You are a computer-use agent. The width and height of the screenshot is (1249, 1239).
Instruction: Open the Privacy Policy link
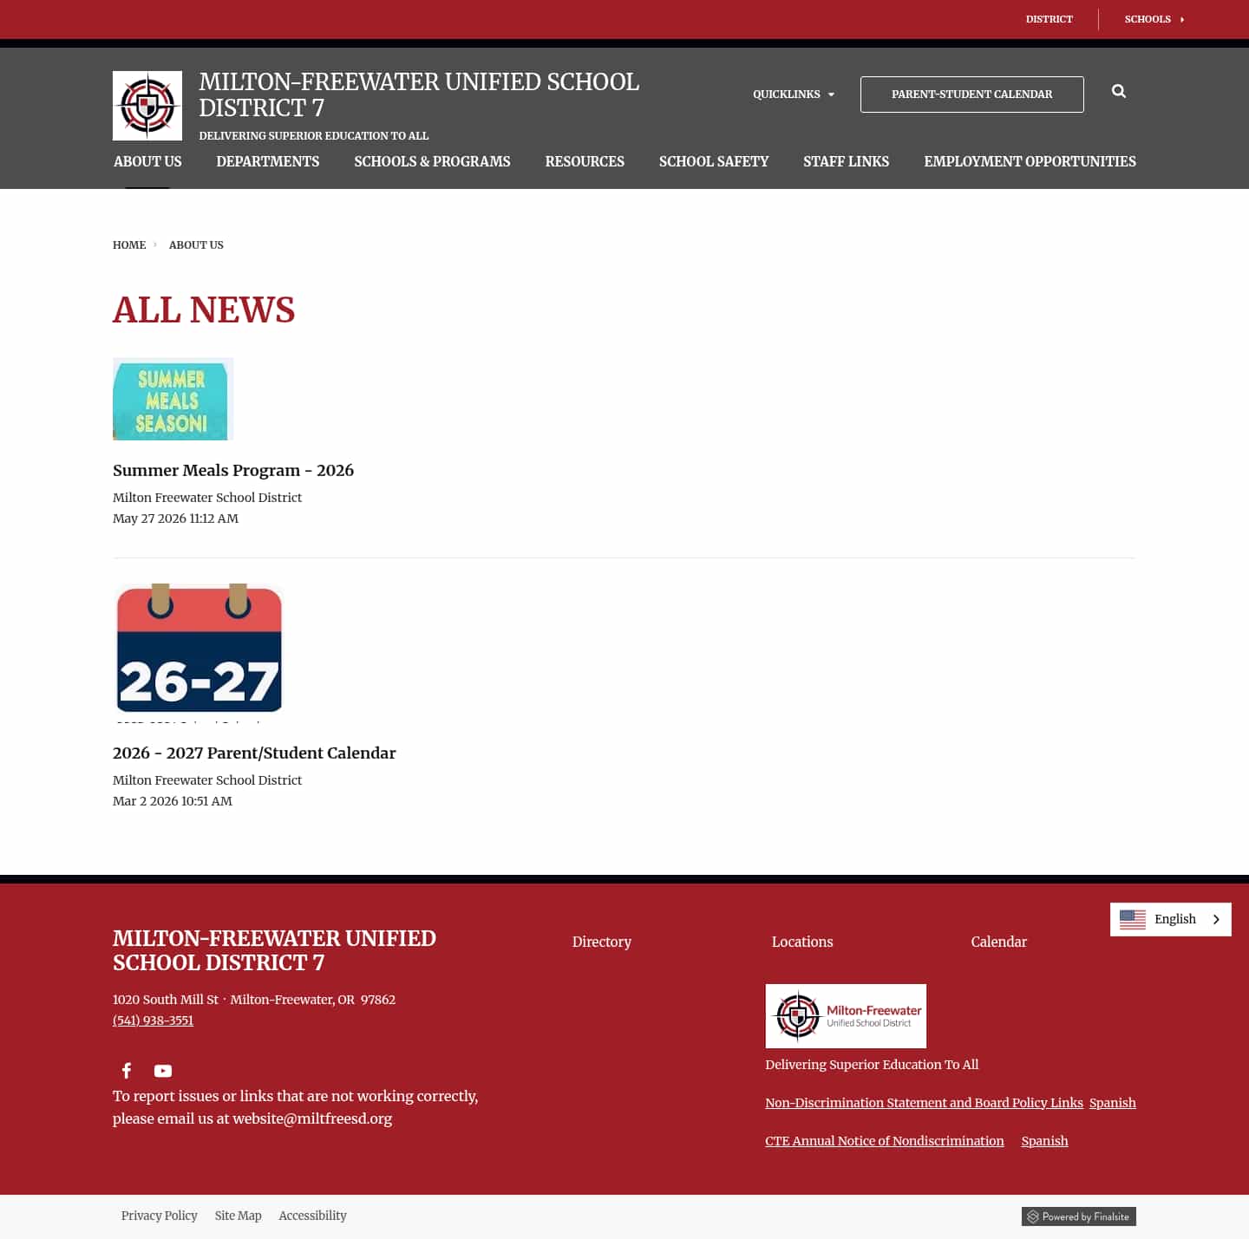coord(160,1216)
